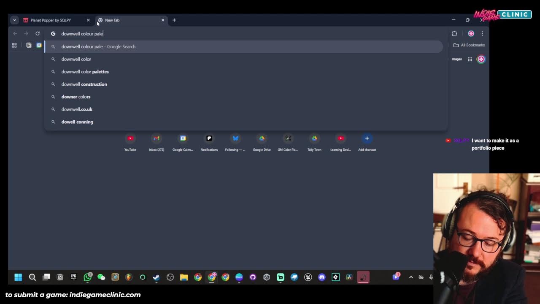Select the 'dowell conning' suggestion
The height and width of the screenshot is (304, 540).
(x=244, y=122)
